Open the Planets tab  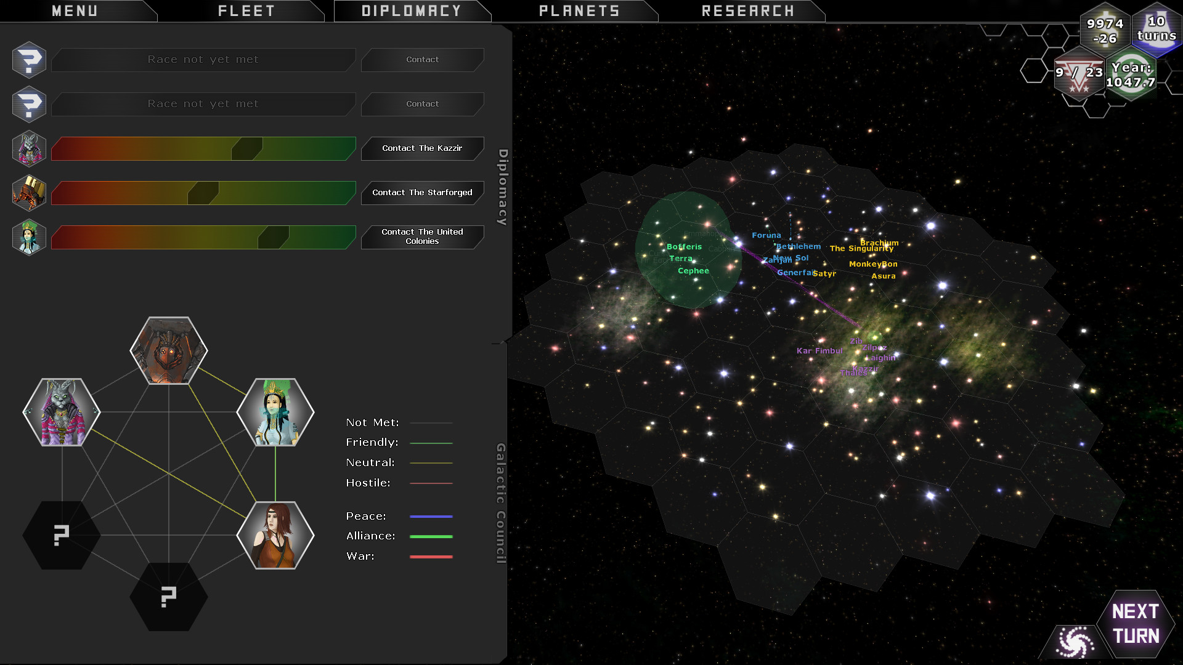(579, 10)
